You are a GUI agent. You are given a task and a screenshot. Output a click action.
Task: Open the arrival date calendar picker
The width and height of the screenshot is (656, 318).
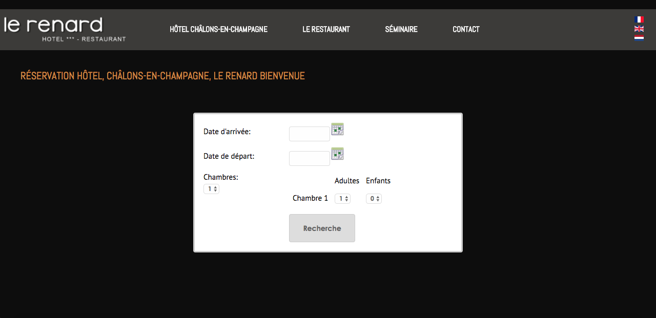click(x=337, y=129)
